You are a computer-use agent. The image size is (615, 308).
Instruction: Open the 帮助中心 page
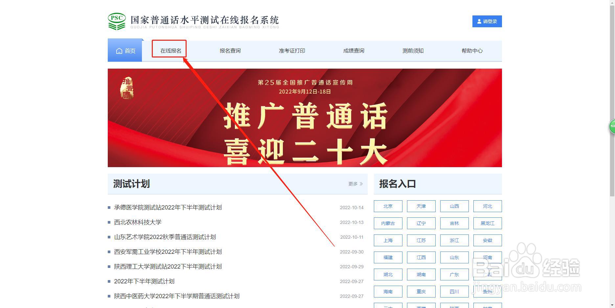472,51
